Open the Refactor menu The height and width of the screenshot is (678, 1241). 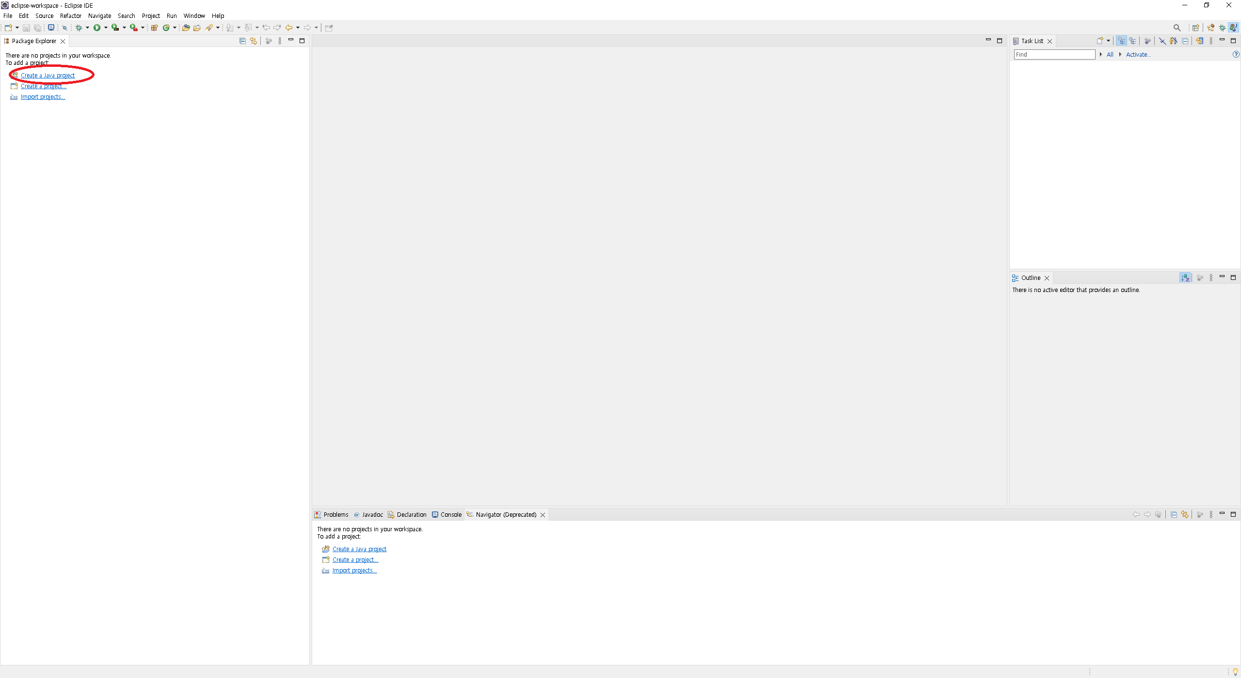click(70, 15)
